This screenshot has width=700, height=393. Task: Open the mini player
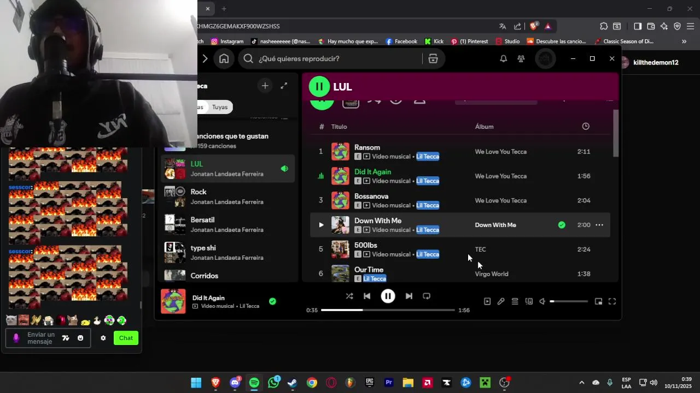598,301
